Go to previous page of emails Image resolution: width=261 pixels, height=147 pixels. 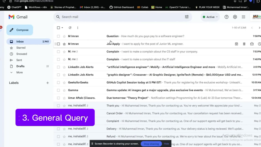(252, 28)
